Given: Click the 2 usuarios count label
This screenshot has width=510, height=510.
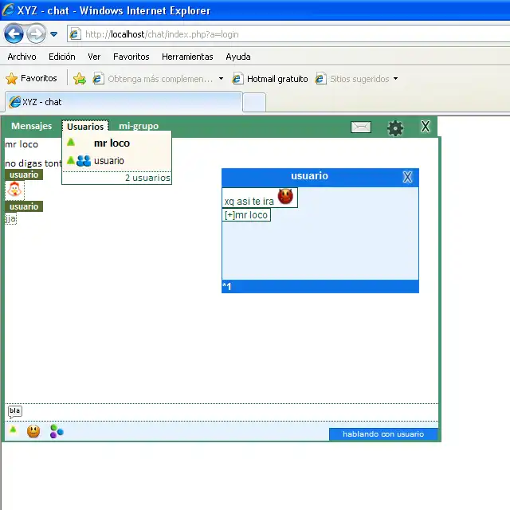Looking at the screenshot, I should pos(147,178).
